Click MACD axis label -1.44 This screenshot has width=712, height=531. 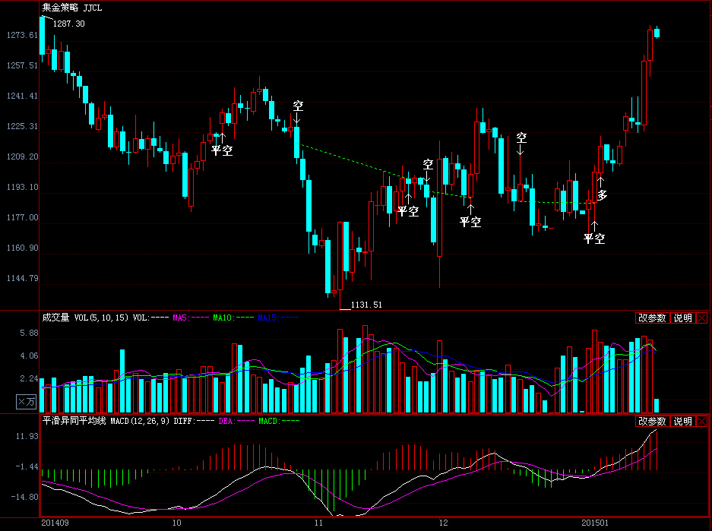[x=27, y=467]
